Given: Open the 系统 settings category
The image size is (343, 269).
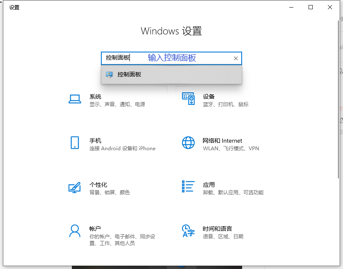Looking at the screenshot, I should (95, 97).
